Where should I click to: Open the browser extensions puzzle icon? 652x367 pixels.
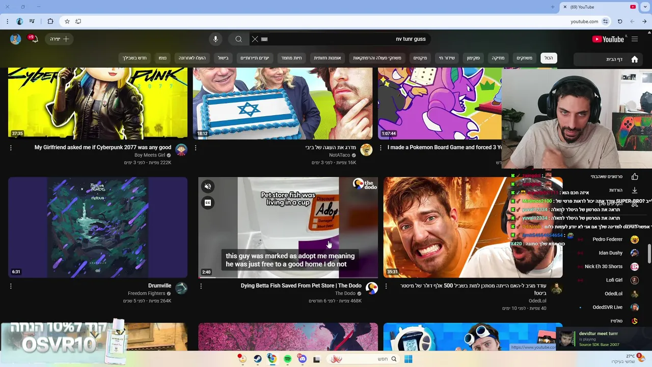coord(50,21)
